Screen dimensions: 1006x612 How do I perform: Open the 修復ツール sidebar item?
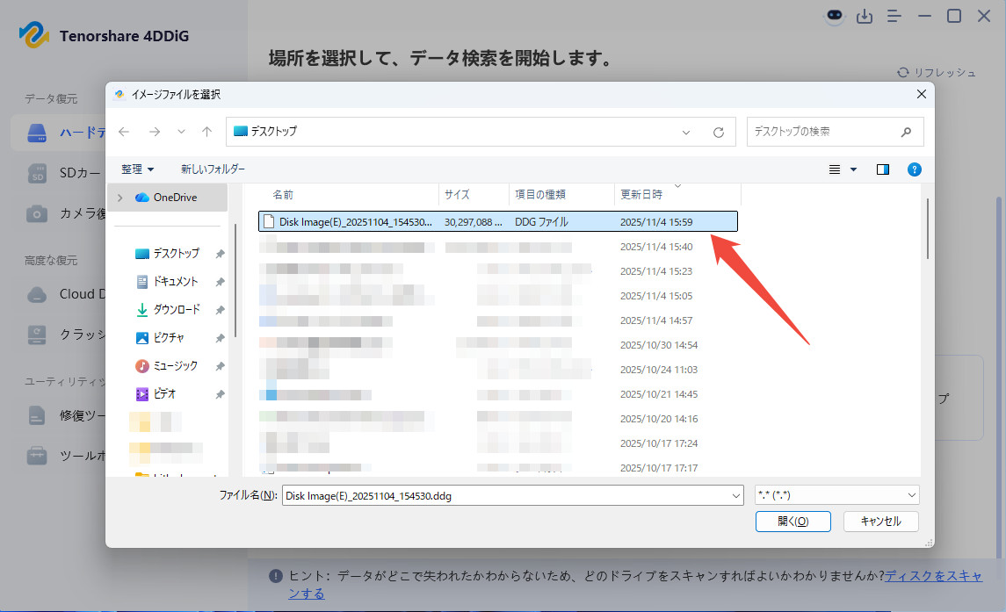point(65,415)
